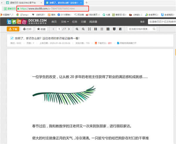The image size is (176, 144).
Task: Switch to two-page book view icon
Action: click(108, 29)
